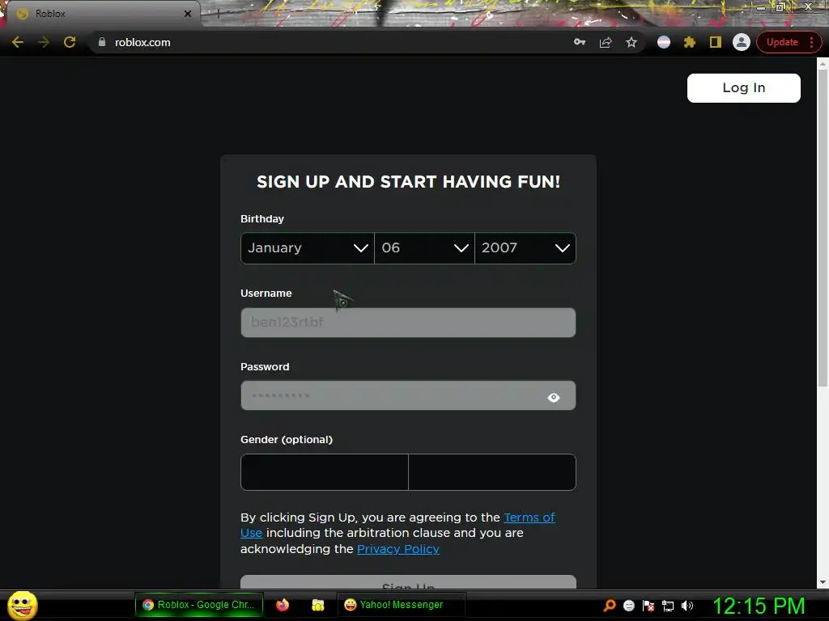Image resolution: width=829 pixels, height=621 pixels.
Task: Open the Chrome three-dot menu
Action: [811, 42]
